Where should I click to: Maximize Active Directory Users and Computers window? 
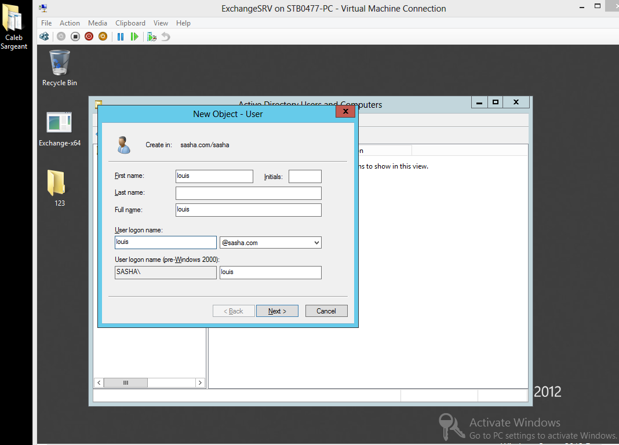pyautogui.click(x=496, y=102)
